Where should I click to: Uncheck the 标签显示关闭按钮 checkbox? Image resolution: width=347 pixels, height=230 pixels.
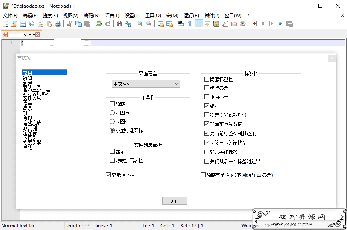pyautogui.click(x=206, y=143)
